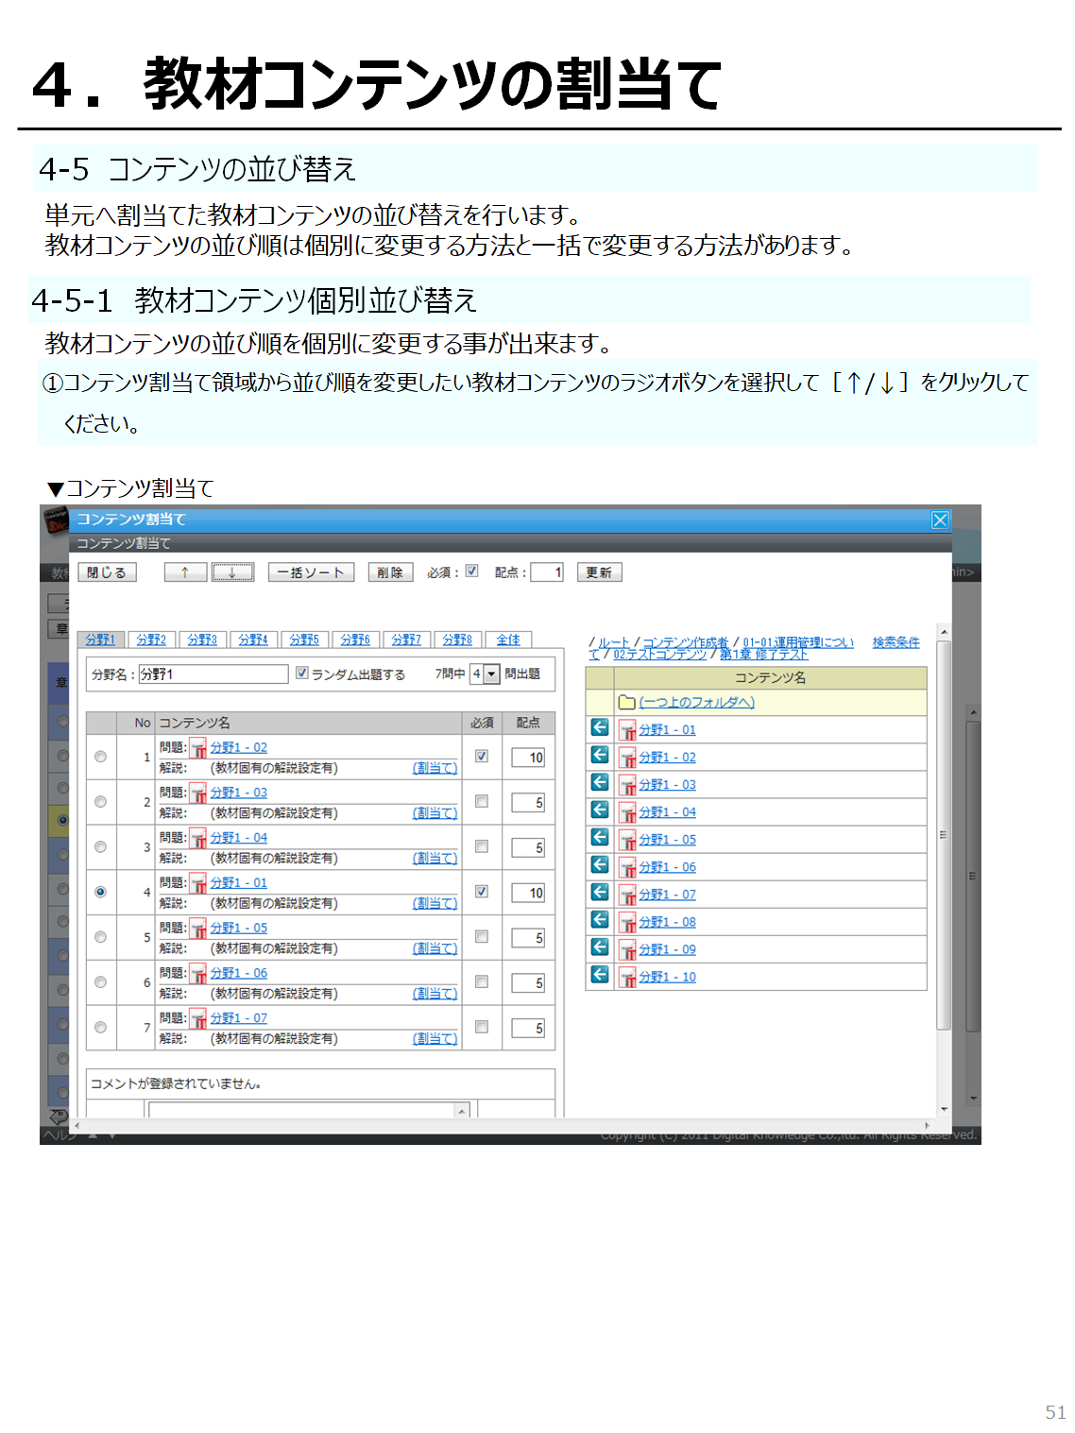Toggle the 必須 checkbox for row No 3

pos(482,846)
